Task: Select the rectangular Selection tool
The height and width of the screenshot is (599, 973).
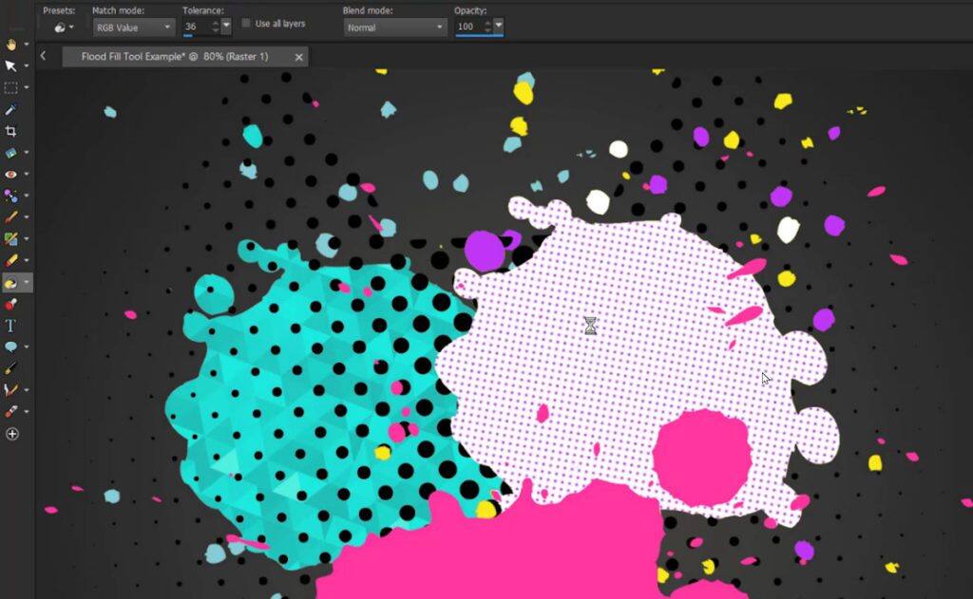Action: tap(12, 88)
